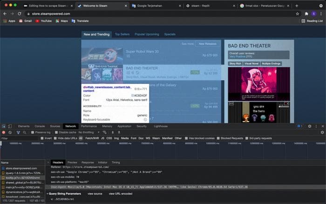
Task: Open the network conditions icon
Action: pyautogui.click(x=105, y=132)
